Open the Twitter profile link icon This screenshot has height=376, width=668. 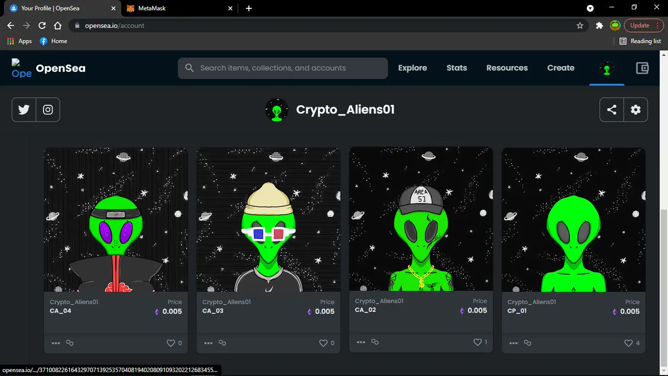(24, 110)
